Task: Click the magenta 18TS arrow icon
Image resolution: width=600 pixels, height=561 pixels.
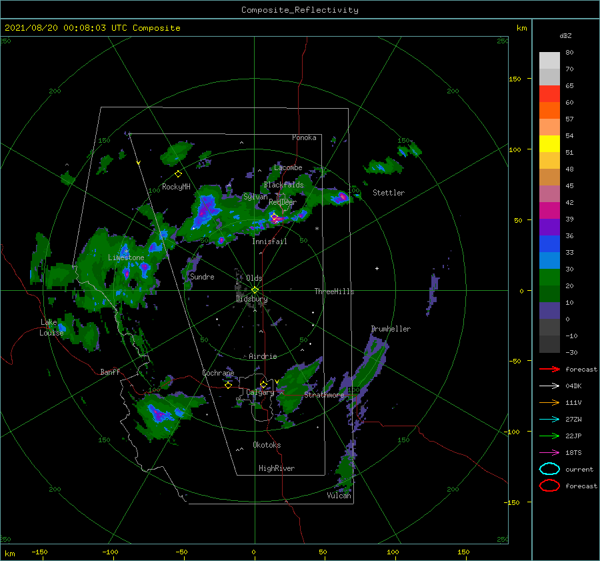Action: pyautogui.click(x=549, y=453)
